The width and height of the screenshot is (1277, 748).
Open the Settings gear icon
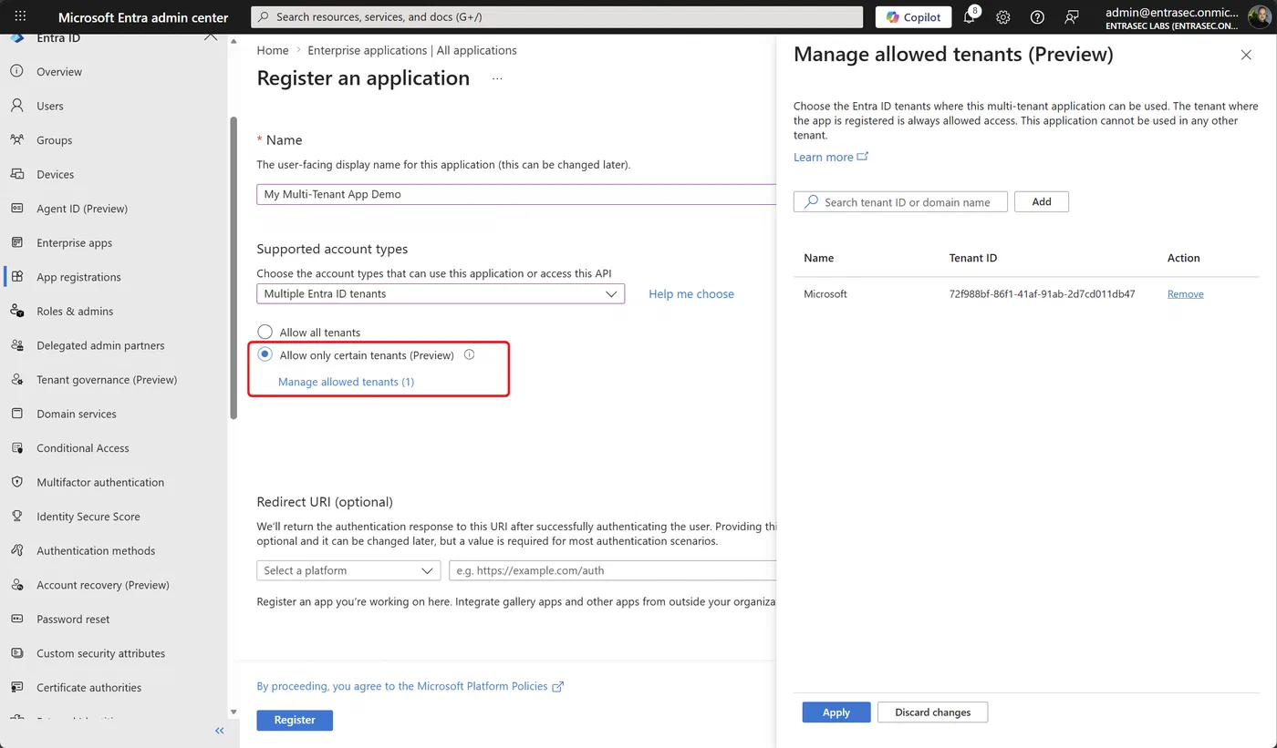coord(1003,17)
